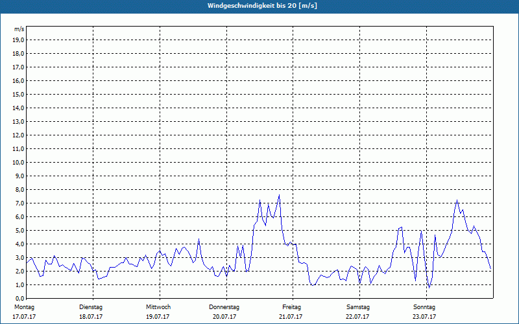519x324 pixels.
Task: Click the 15,0 y-axis tick label
Action: 19,94
